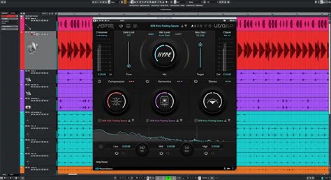The height and width of the screenshot is (180, 331).
Task: Click the Learn button
Action: pyautogui.click(x=178, y=34)
